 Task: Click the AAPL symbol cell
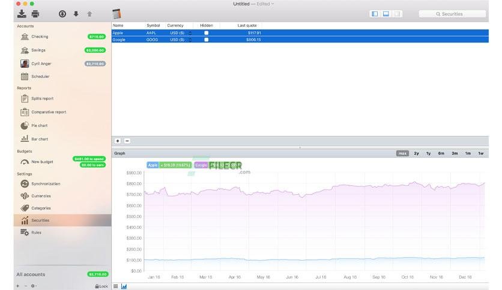pos(151,33)
